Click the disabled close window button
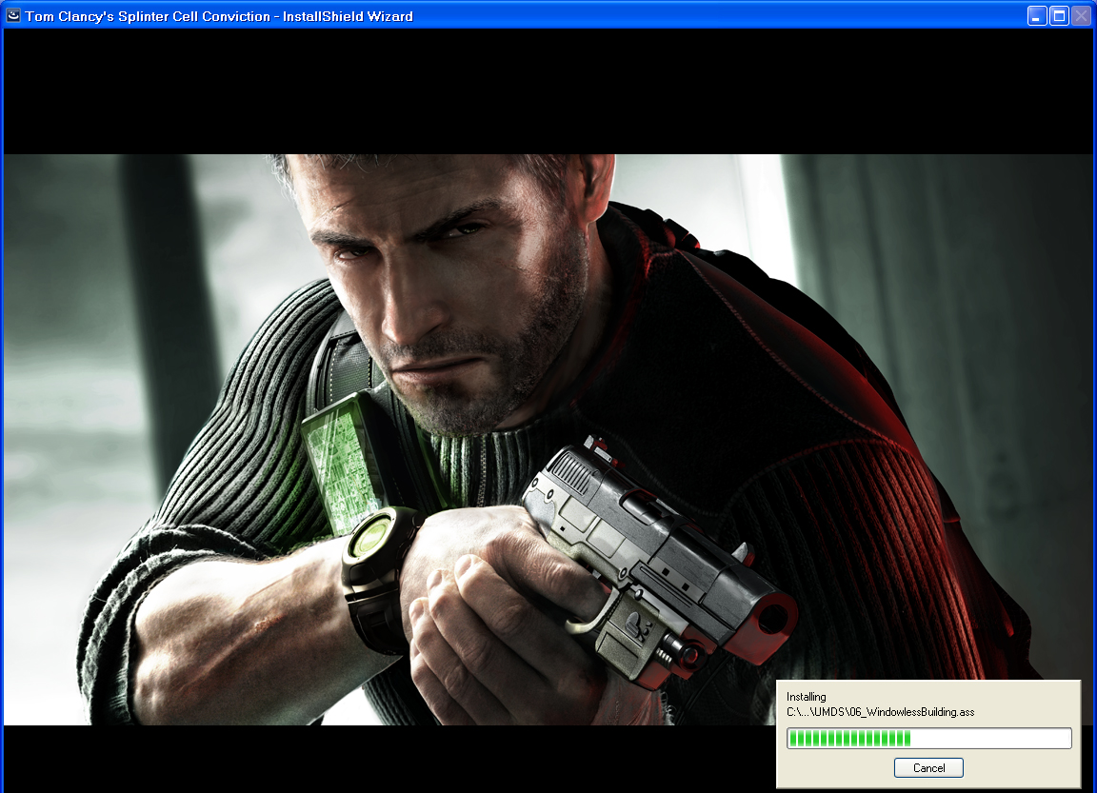This screenshot has width=1097, height=793. click(1082, 15)
